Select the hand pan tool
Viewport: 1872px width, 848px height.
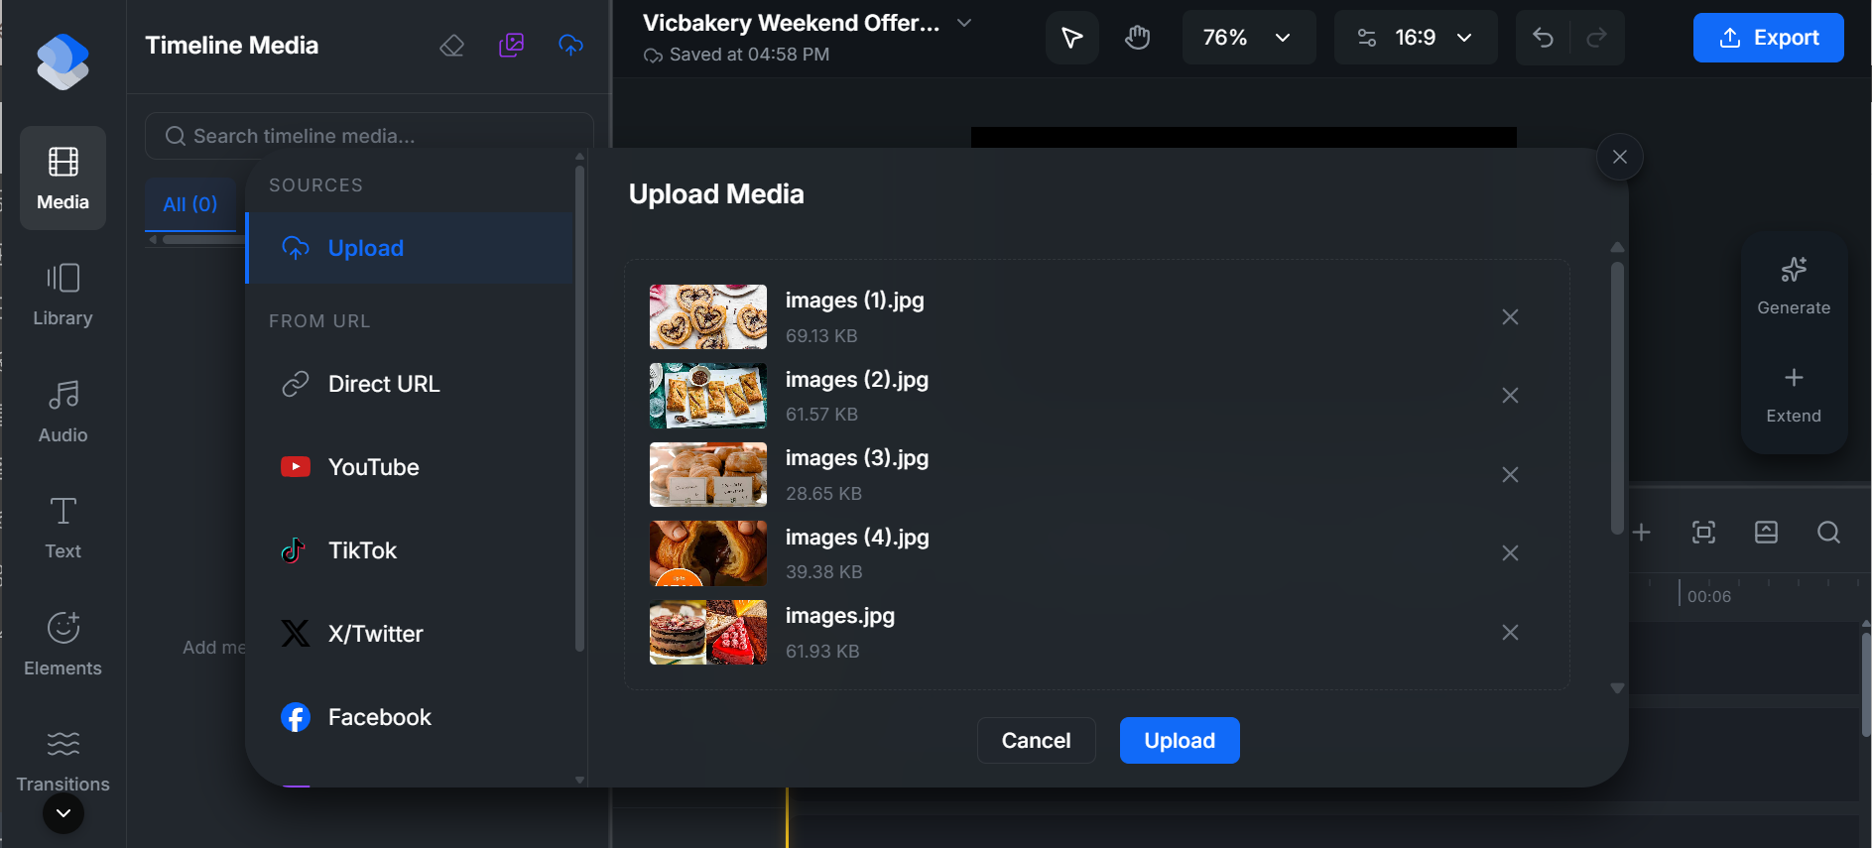[x=1137, y=38]
